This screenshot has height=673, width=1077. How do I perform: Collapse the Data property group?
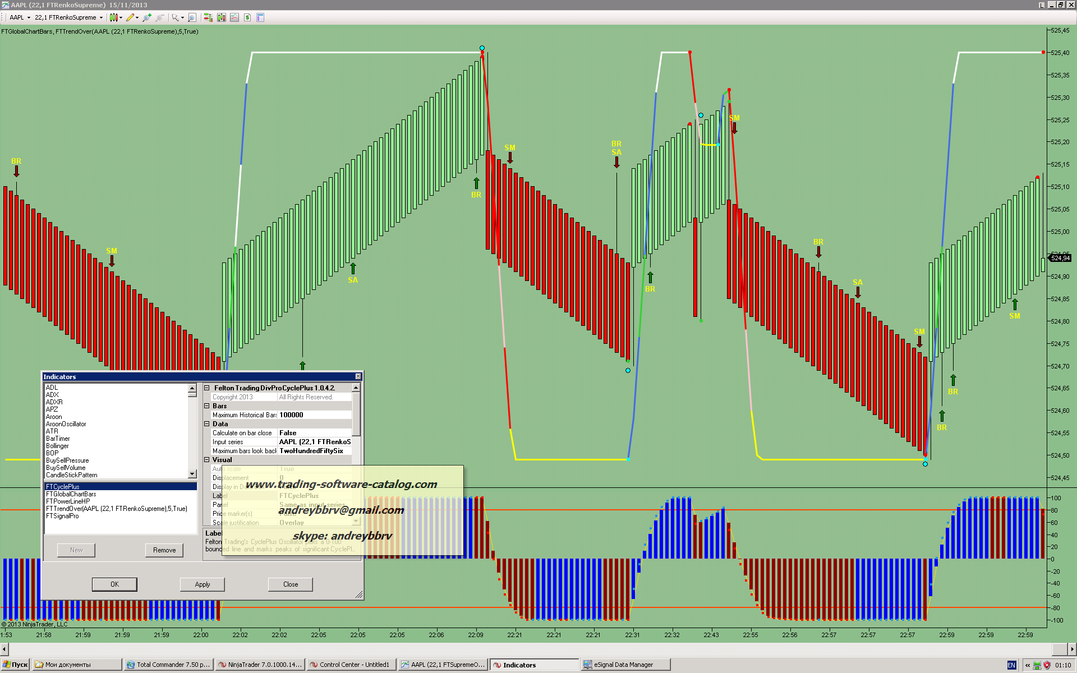(206, 424)
